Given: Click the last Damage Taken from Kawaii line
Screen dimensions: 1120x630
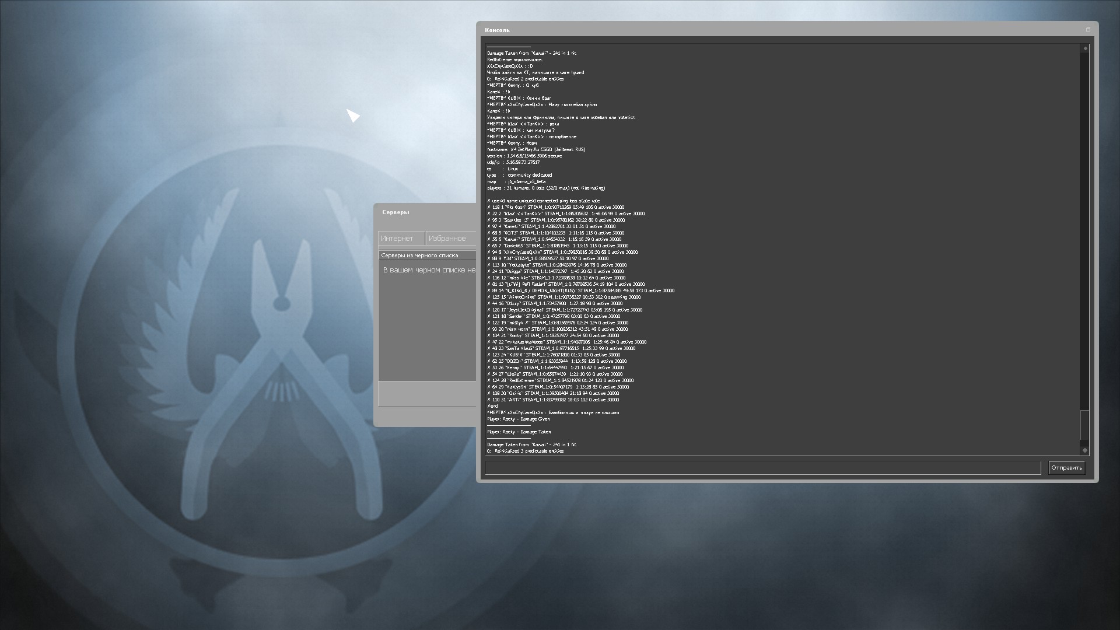Looking at the screenshot, I should point(531,444).
